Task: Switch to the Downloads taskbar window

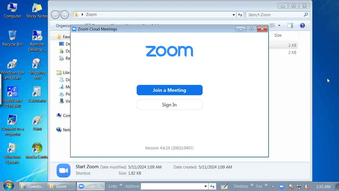Action: [33, 186]
